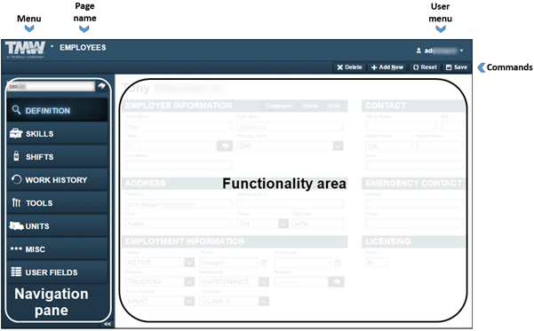Click the Reset command button

[425, 67]
